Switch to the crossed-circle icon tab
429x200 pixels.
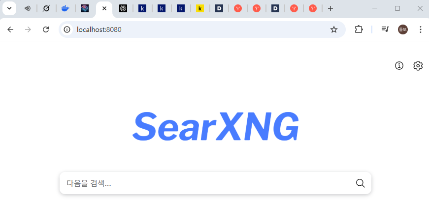[46, 8]
